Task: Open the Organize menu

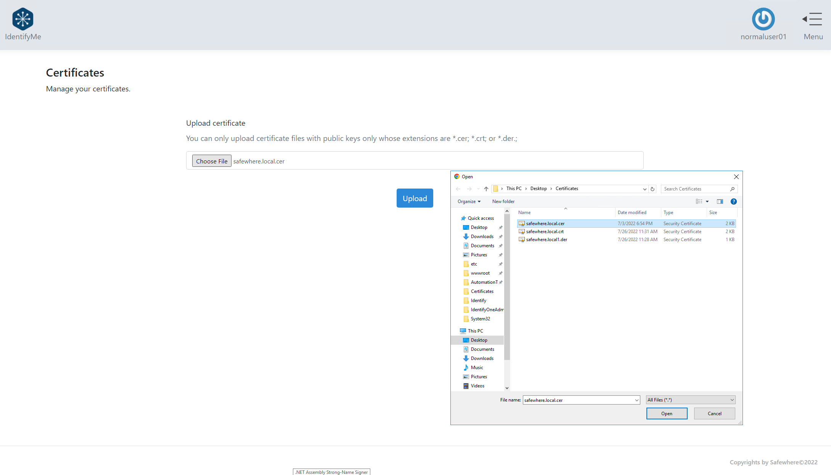Action: (x=469, y=202)
